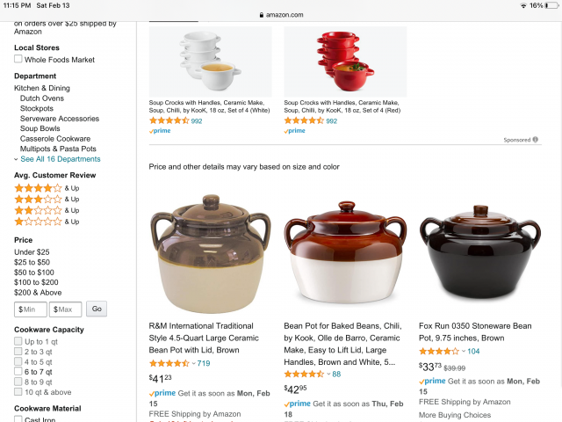Enable the 6 to 7 qt capacity filter

(18, 372)
